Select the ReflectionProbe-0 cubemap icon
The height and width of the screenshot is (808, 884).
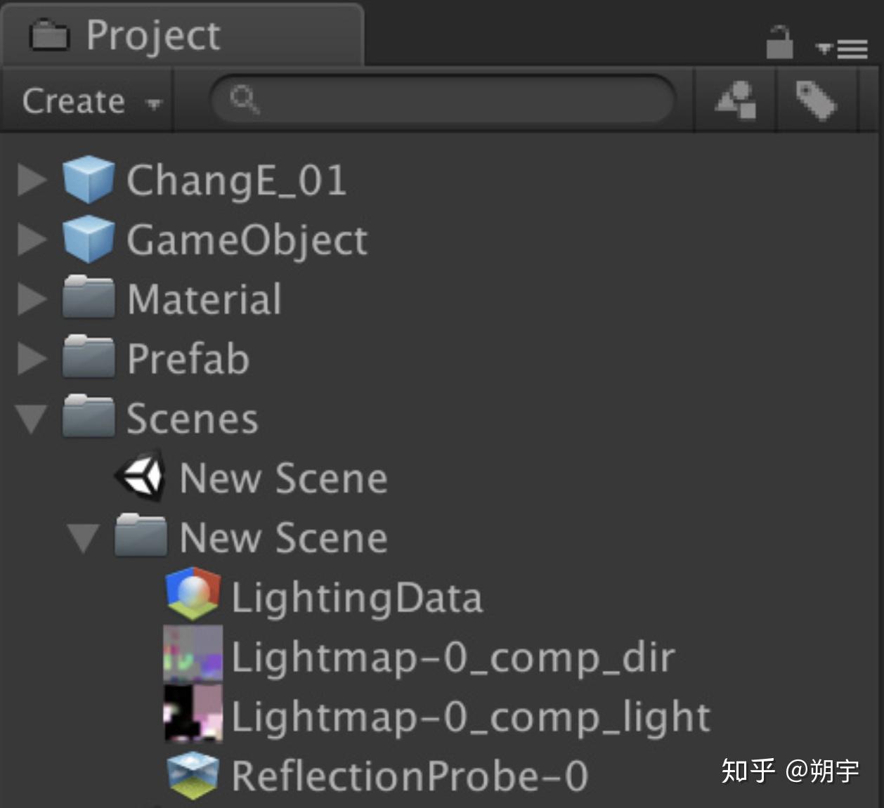pyautogui.click(x=193, y=775)
